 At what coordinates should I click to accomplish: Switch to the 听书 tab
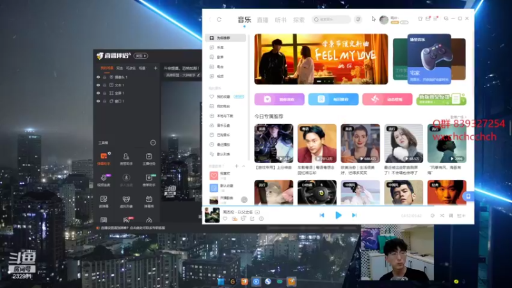(x=280, y=20)
